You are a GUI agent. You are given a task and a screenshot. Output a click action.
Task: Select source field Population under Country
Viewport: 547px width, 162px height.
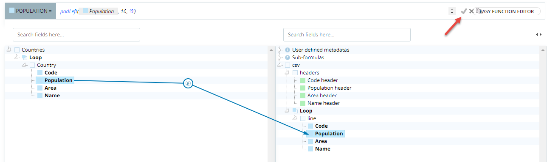coord(59,80)
